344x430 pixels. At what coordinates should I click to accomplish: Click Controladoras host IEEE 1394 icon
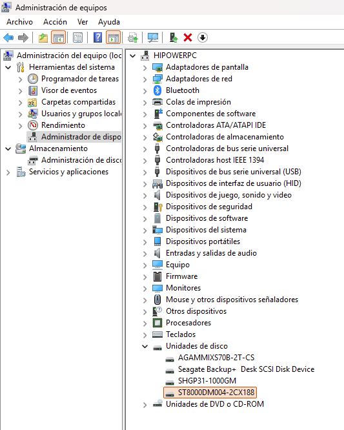pos(157,160)
